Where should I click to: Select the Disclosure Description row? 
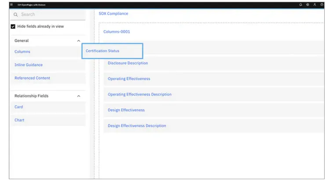[214, 63]
